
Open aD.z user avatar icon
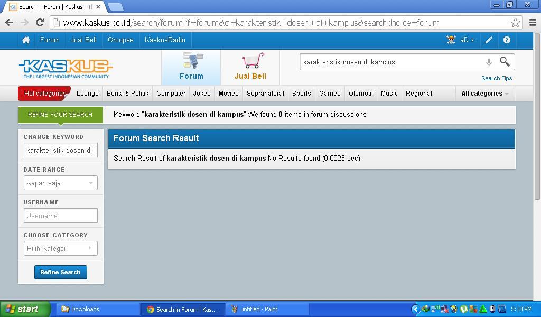click(x=451, y=40)
